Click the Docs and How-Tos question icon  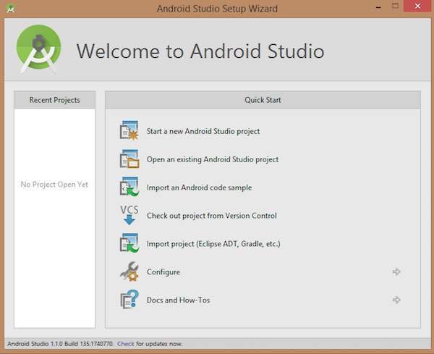(x=129, y=300)
